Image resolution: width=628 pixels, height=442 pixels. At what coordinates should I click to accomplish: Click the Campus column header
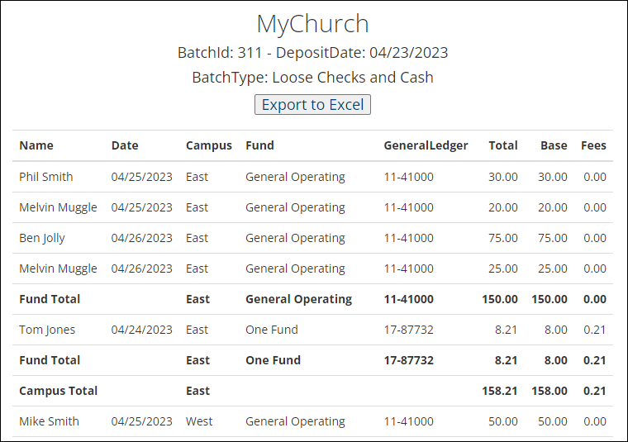pos(209,145)
